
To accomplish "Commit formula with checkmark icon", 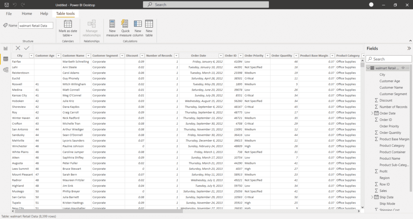I will (27, 48).
